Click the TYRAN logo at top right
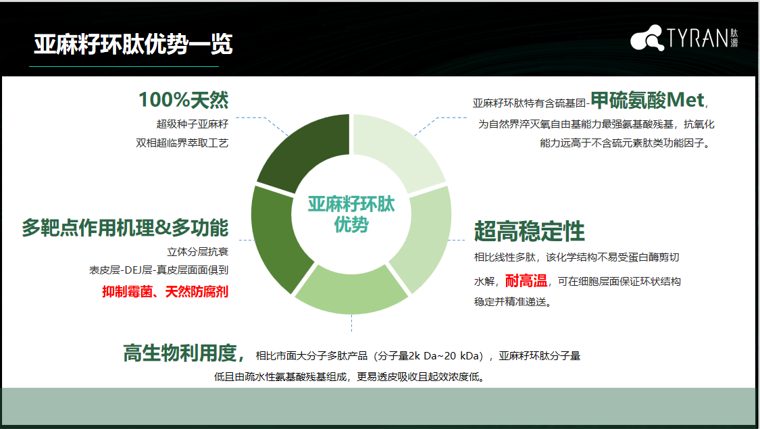This screenshot has height=429, width=760. tap(684, 37)
